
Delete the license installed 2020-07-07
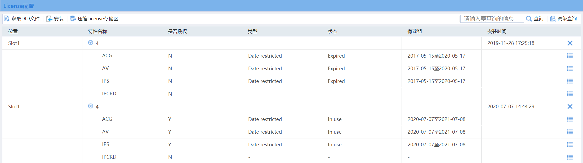pos(570,106)
